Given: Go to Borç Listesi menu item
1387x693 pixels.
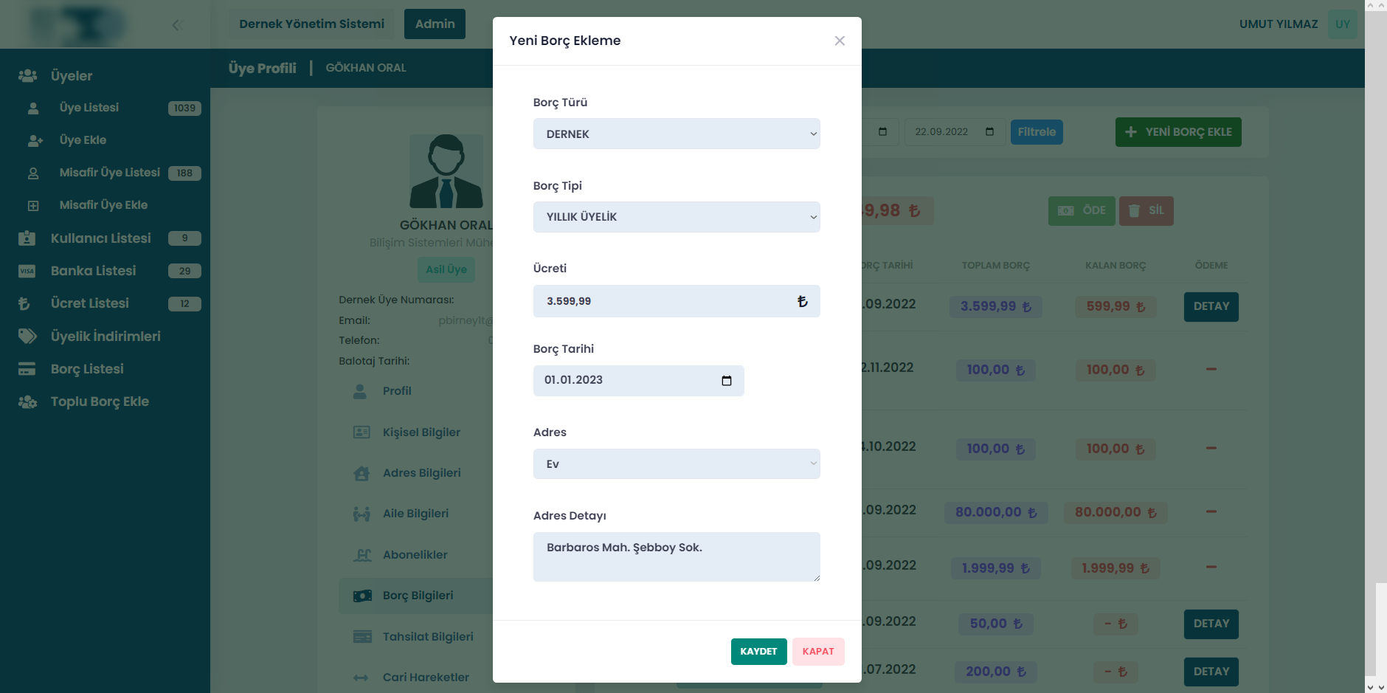Looking at the screenshot, I should pos(87,369).
